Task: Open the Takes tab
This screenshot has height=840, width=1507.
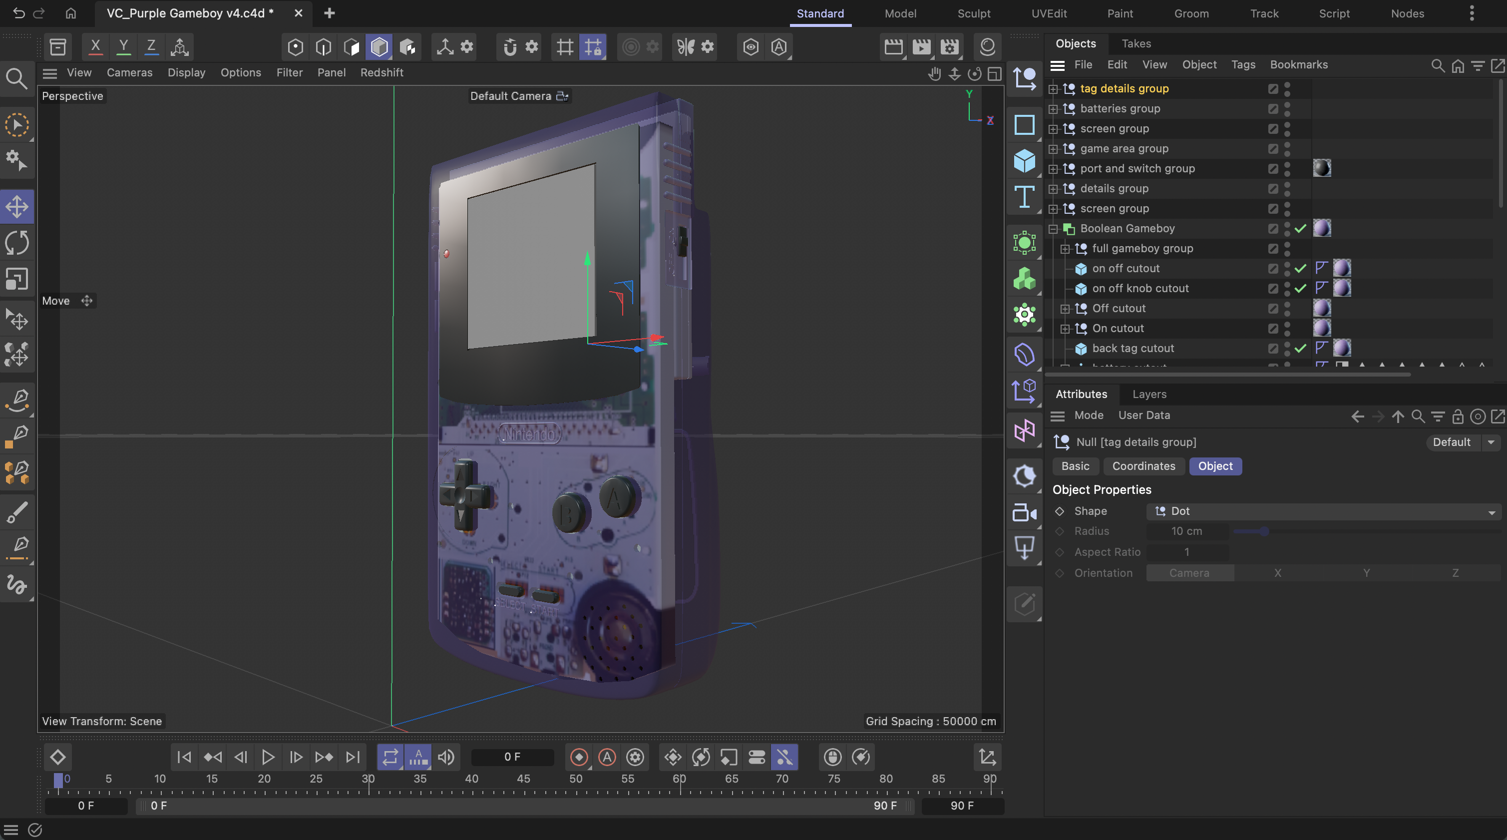Action: pos(1136,43)
